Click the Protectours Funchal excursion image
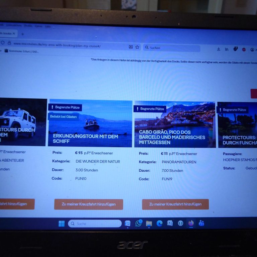257x257 pixels. [x=237, y=124]
